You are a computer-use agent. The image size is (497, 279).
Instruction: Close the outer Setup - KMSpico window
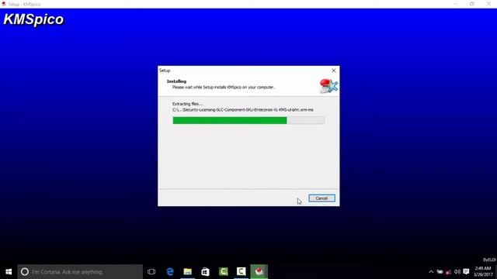pyautogui.click(x=488, y=4)
